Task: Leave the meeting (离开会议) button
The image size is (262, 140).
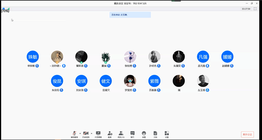Action: [x=247, y=134]
